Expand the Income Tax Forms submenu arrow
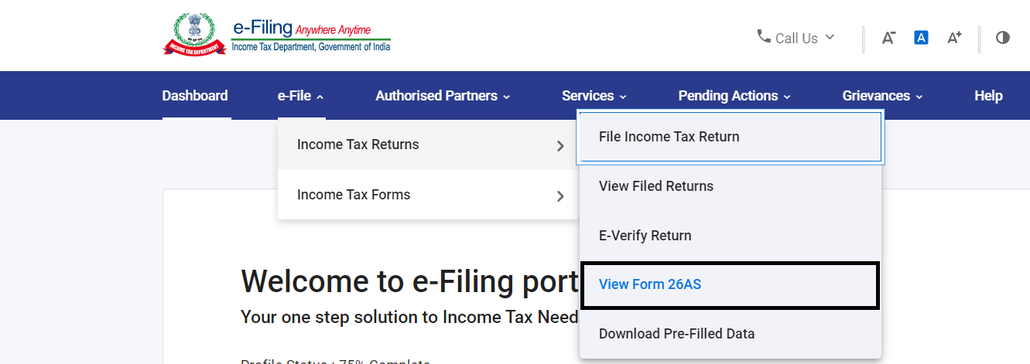 click(x=560, y=196)
